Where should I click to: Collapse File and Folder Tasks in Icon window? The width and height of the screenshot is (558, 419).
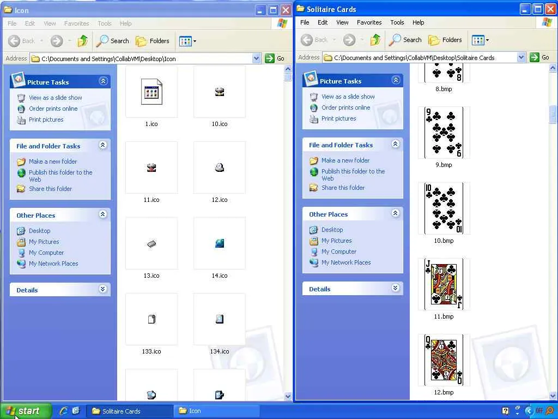102,145
